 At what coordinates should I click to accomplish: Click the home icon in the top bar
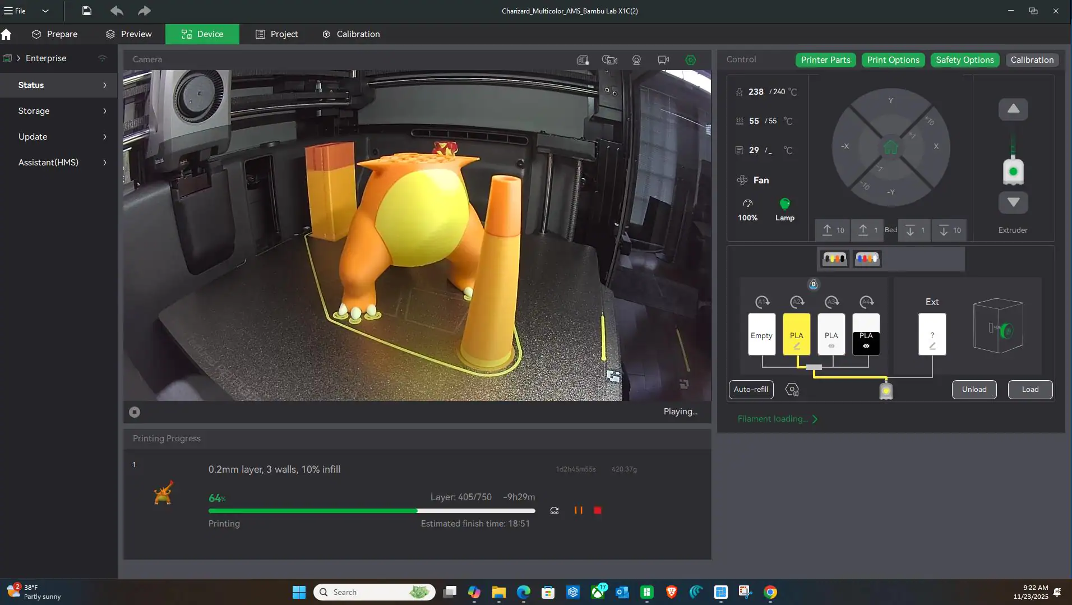6,34
